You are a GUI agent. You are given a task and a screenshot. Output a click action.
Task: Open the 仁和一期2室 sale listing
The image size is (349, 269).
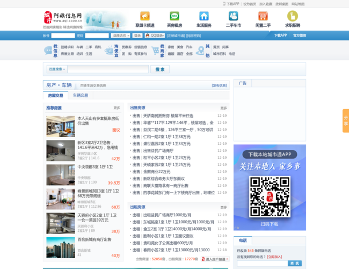[167, 137]
